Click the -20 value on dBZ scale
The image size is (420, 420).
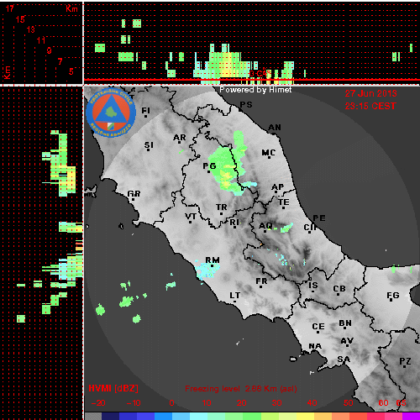click(98, 403)
